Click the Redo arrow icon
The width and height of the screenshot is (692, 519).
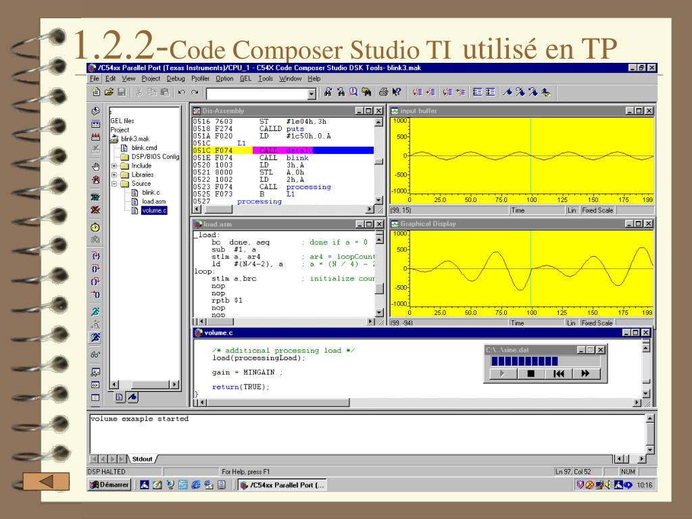tap(195, 92)
